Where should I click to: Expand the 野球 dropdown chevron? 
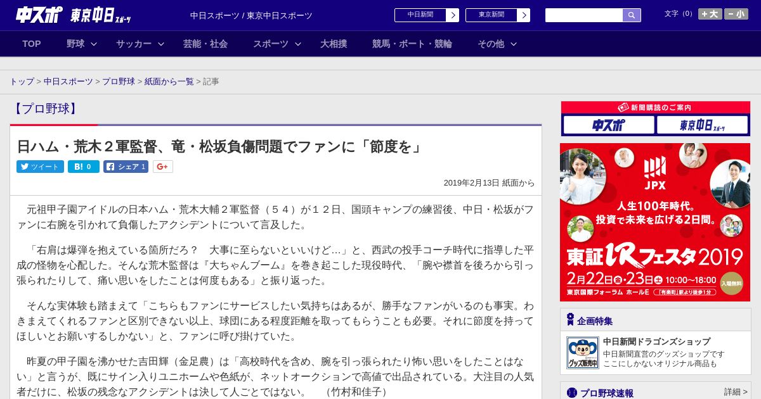coord(94,44)
